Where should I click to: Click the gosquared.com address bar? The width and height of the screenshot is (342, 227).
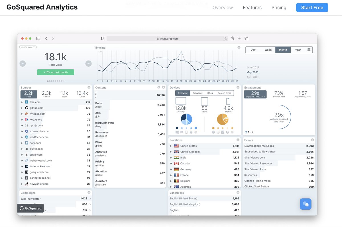(x=167, y=38)
